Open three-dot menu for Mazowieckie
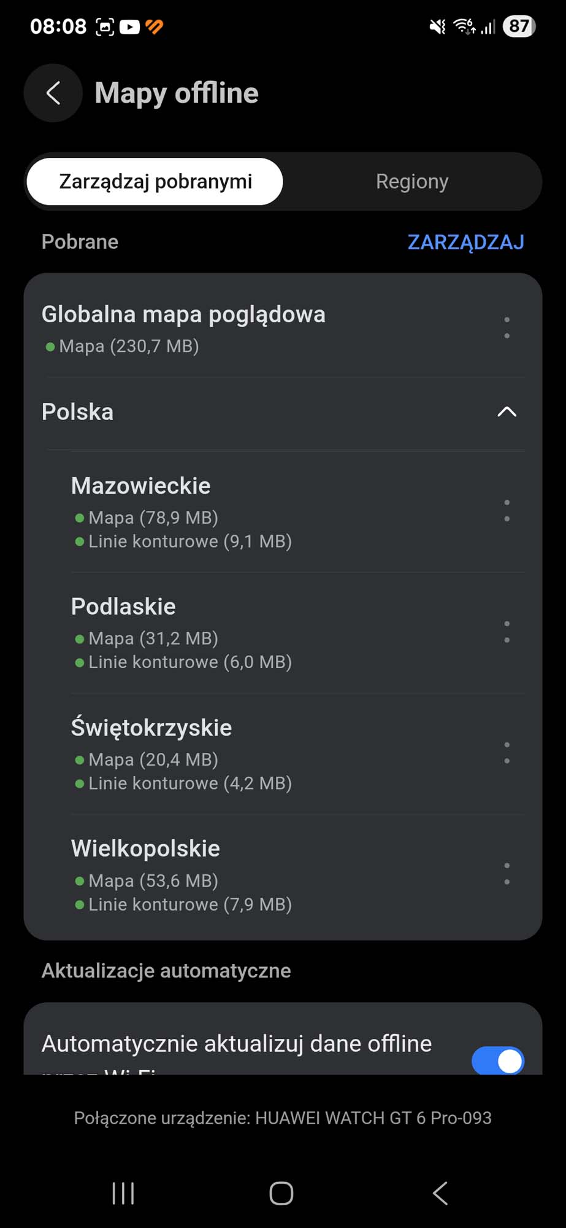 pyautogui.click(x=507, y=511)
